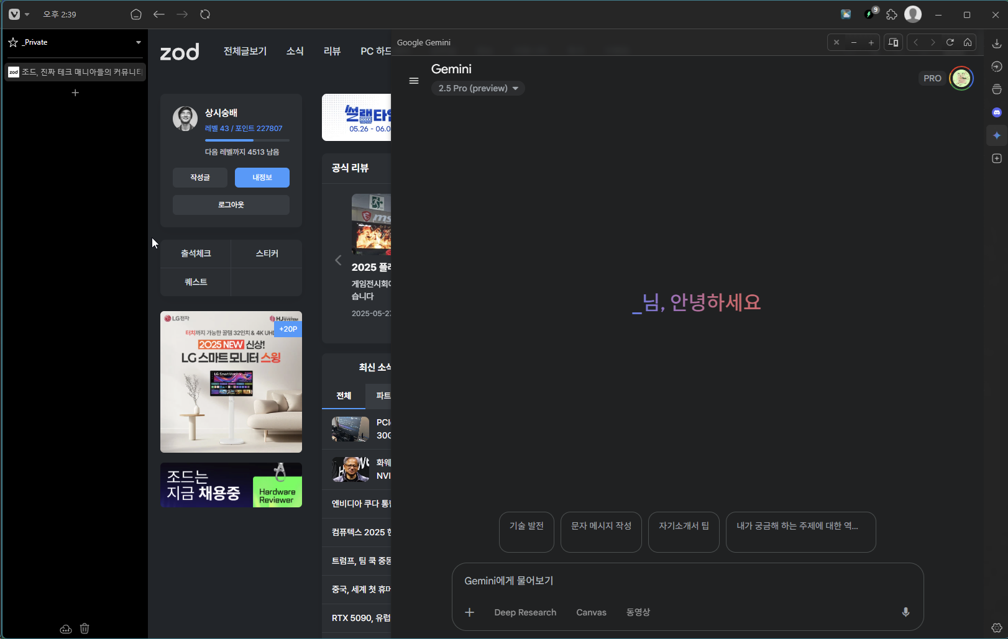
Task: Click the level progress bar
Action: pyautogui.click(x=247, y=140)
